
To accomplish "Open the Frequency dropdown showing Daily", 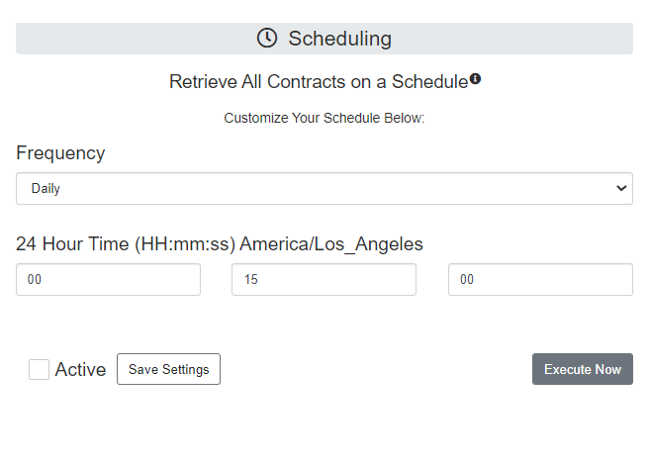I will [x=324, y=188].
